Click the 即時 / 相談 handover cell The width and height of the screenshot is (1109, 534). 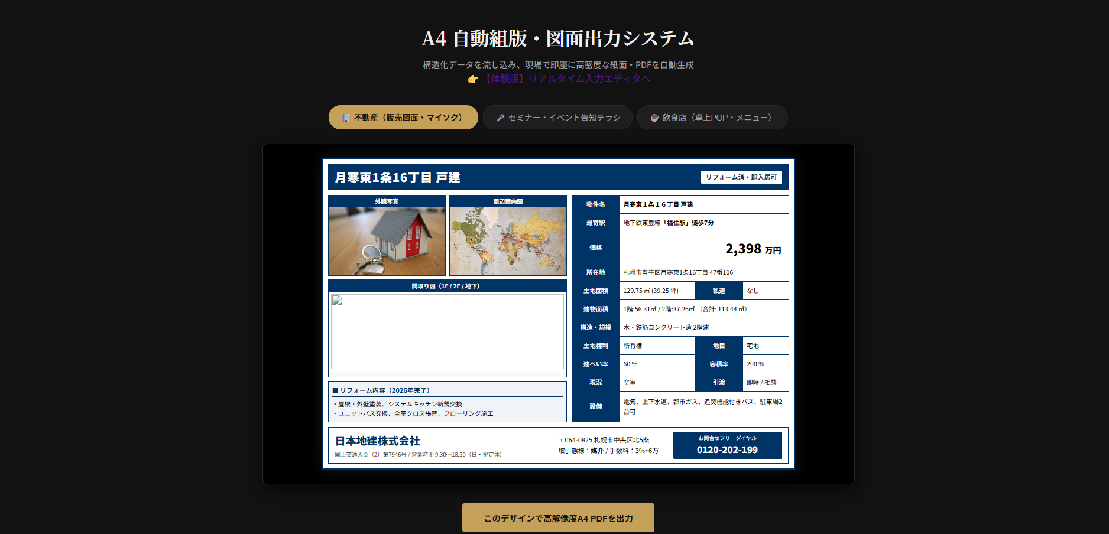(766, 382)
